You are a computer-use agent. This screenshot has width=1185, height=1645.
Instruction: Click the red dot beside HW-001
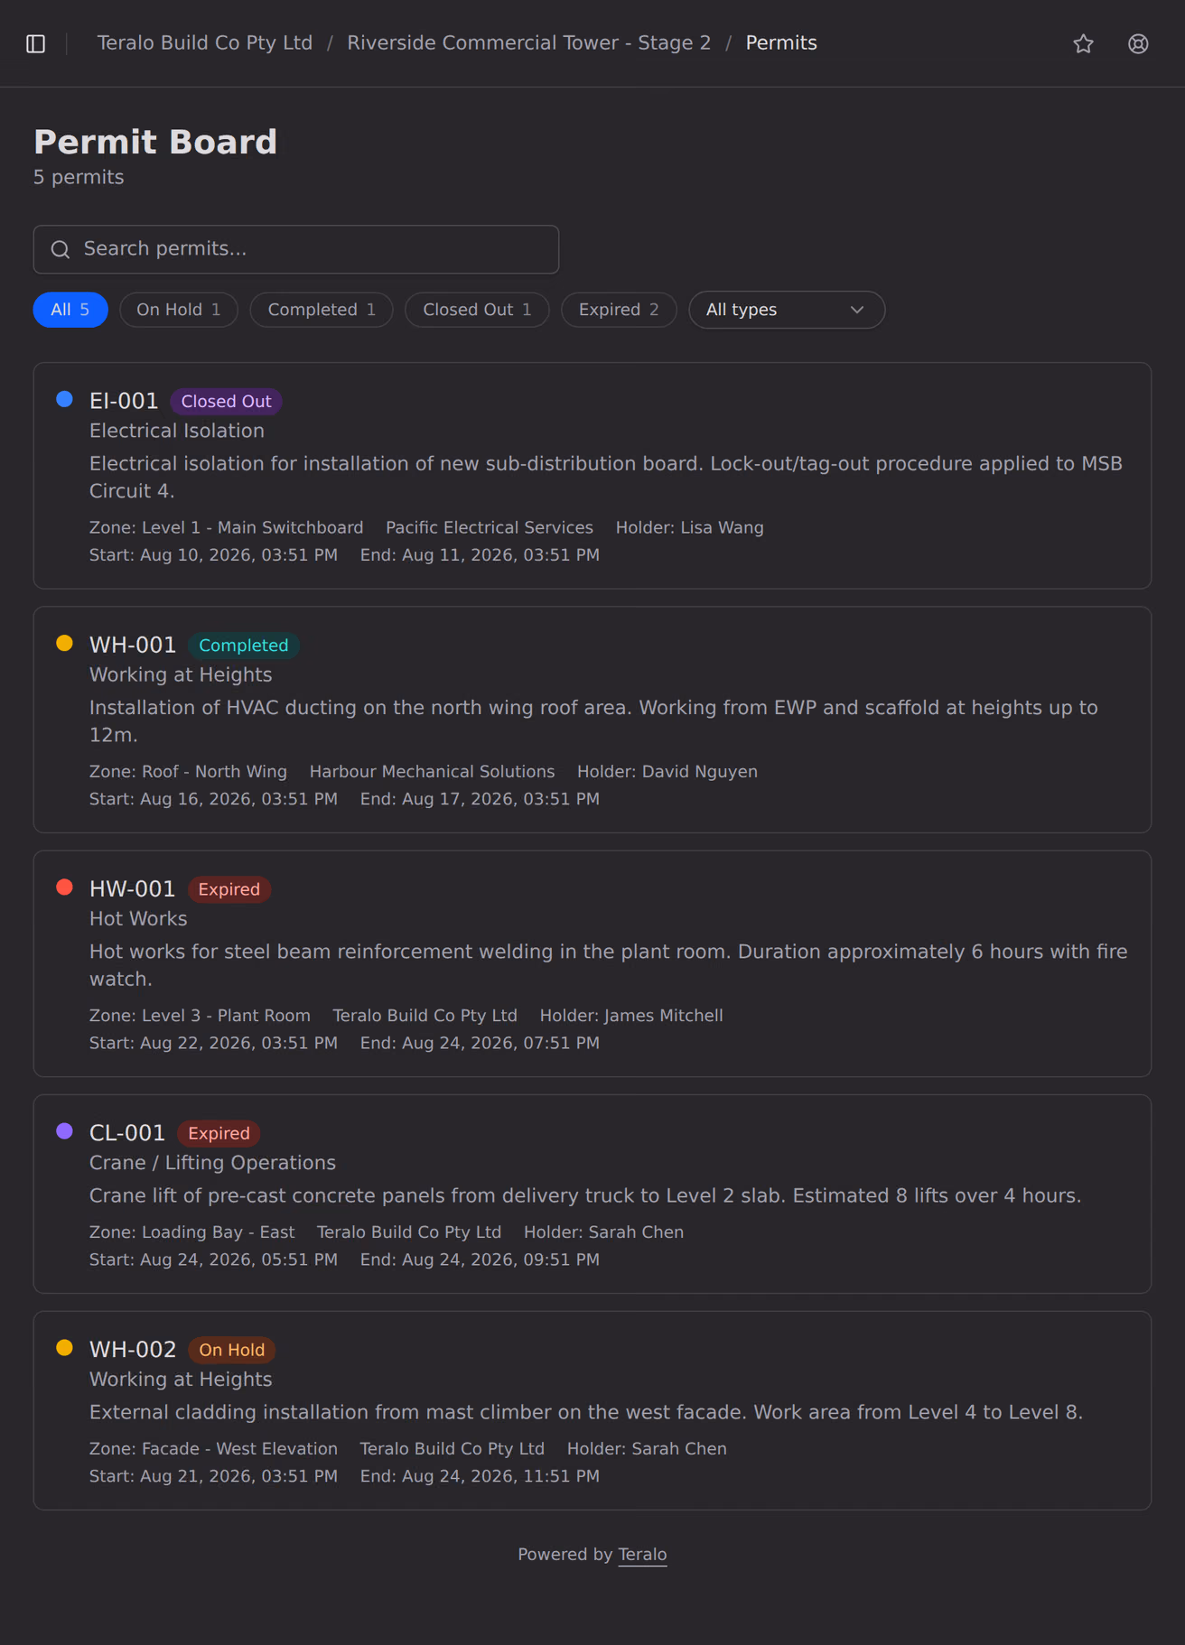[x=64, y=887]
